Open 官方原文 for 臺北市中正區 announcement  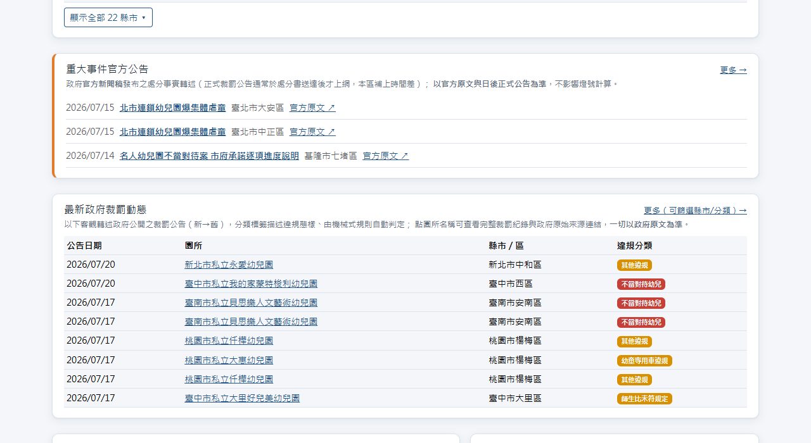click(x=312, y=132)
